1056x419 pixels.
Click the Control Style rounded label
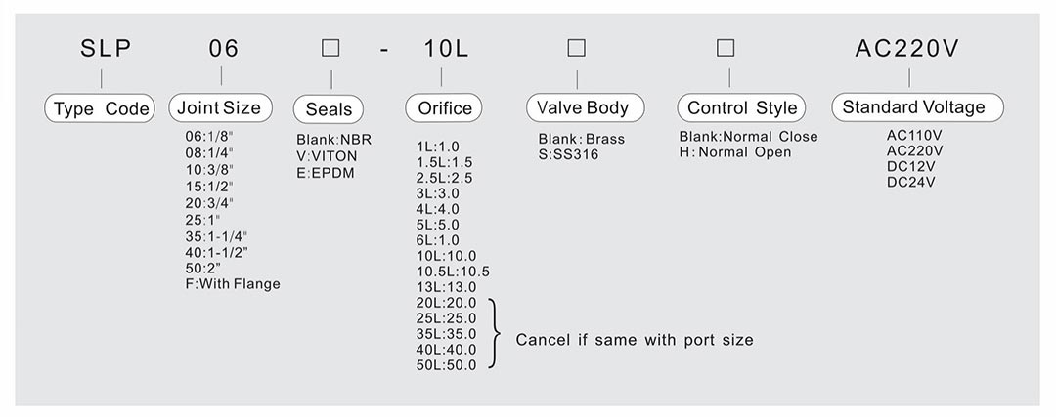coord(742,107)
